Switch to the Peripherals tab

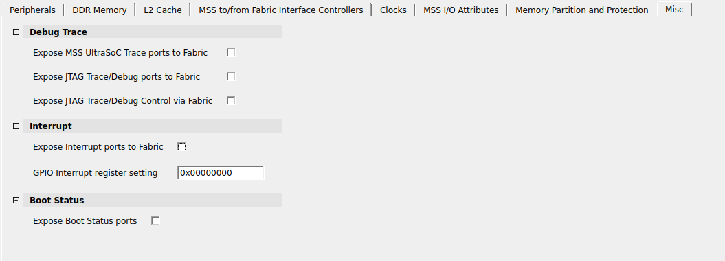[x=32, y=10]
